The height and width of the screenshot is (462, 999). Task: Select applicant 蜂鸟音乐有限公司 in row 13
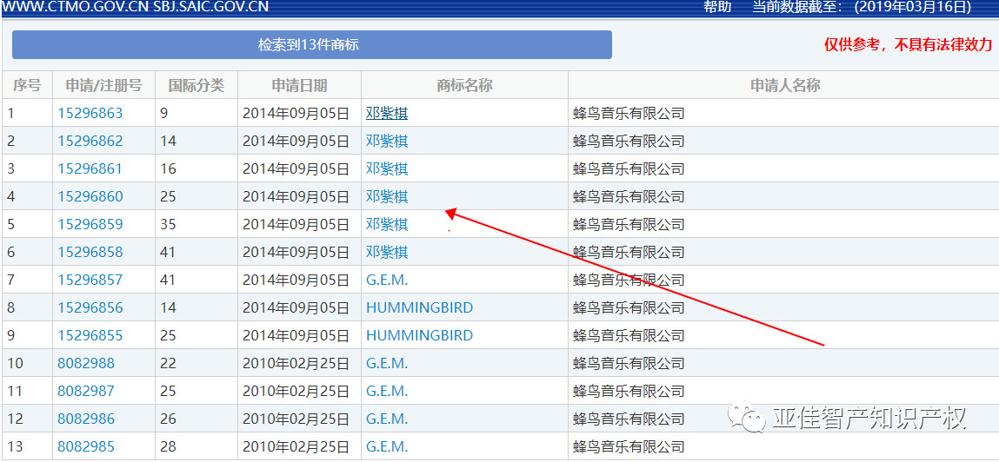[x=629, y=446]
